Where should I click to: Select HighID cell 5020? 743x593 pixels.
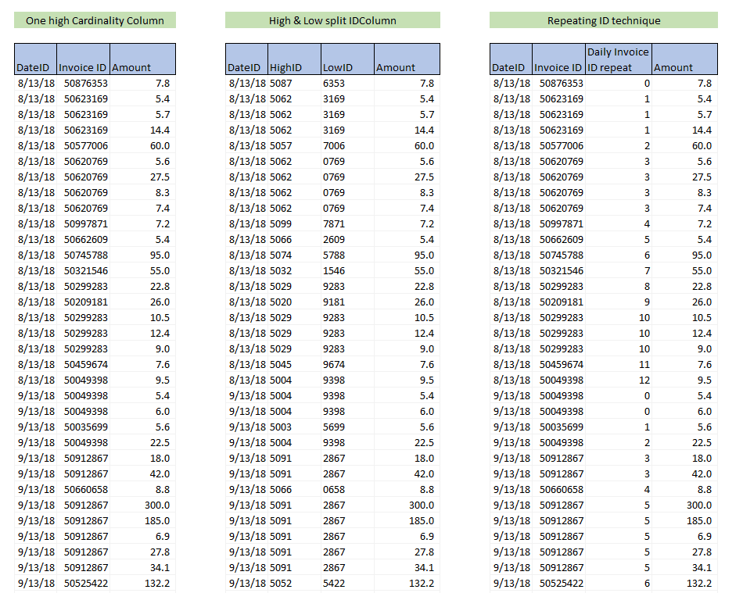[294, 302]
